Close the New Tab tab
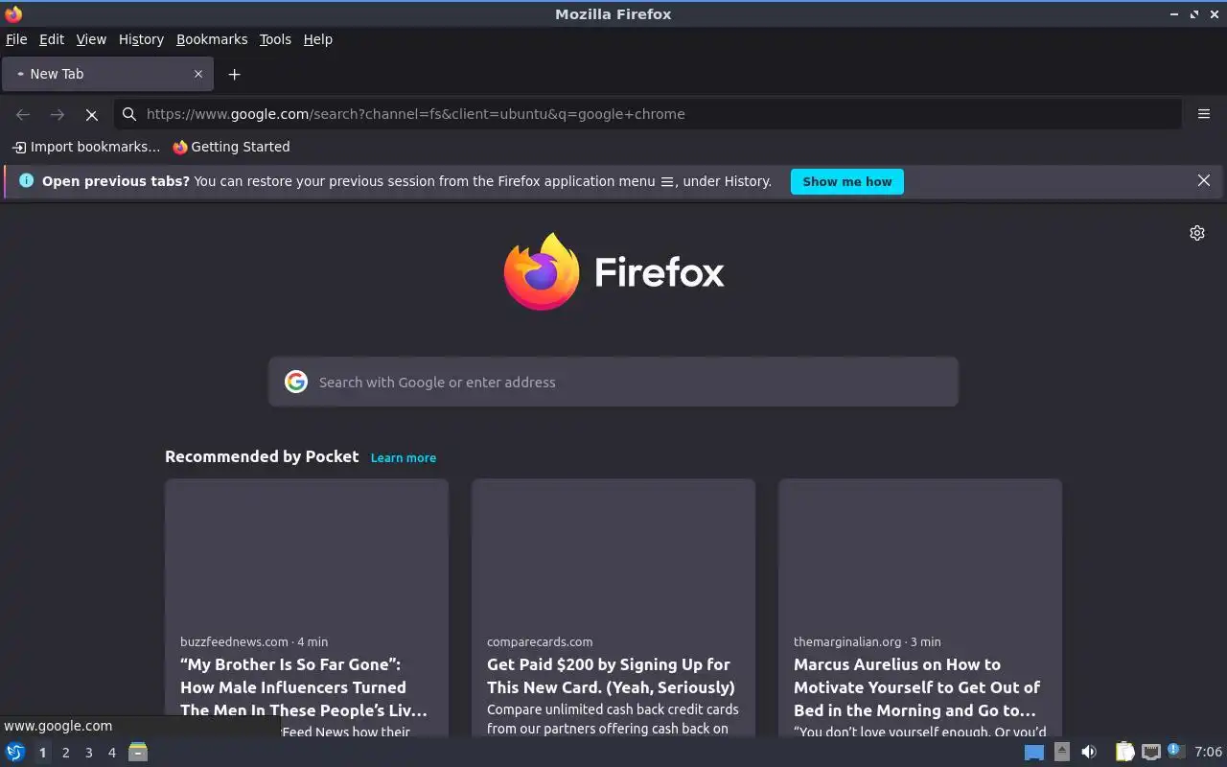The image size is (1227, 767). (x=198, y=74)
